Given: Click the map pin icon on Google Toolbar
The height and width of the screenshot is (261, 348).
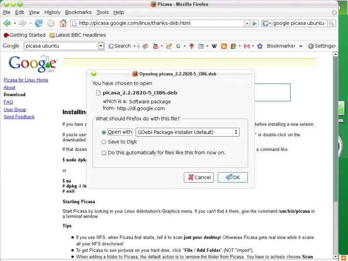Looking at the screenshot, I should (192, 46).
